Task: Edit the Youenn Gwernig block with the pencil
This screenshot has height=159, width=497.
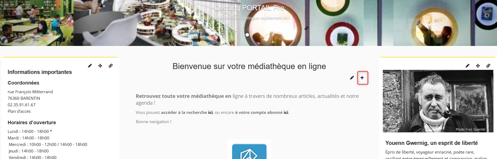Action: [467, 66]
